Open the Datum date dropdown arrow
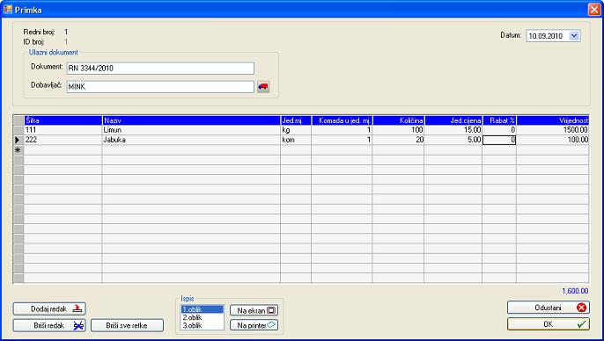 574,36
